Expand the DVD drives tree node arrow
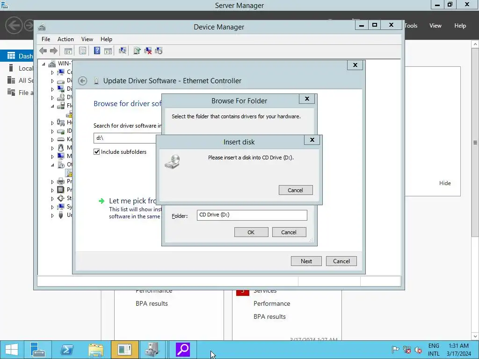Screen dimensions: 479x359 pos(52,98)
